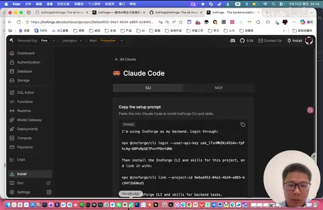Screen dimensions: 323x210
Task: Open the AI工具集 bookmark
Action: [59, 30]
